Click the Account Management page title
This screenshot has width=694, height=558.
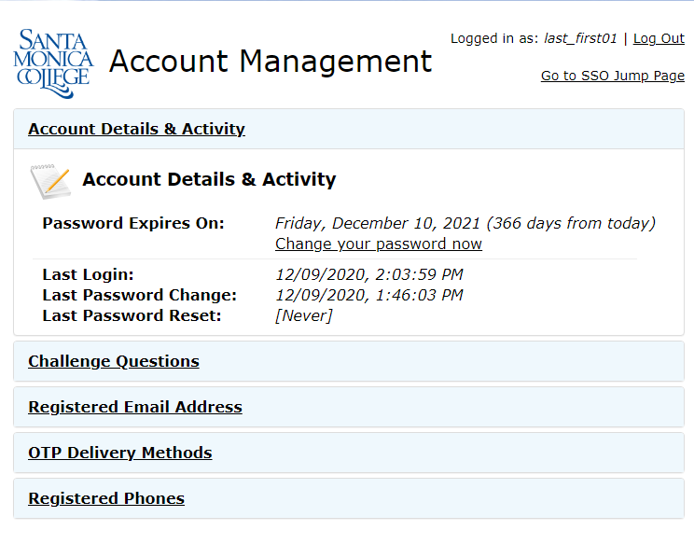[271, 62]
